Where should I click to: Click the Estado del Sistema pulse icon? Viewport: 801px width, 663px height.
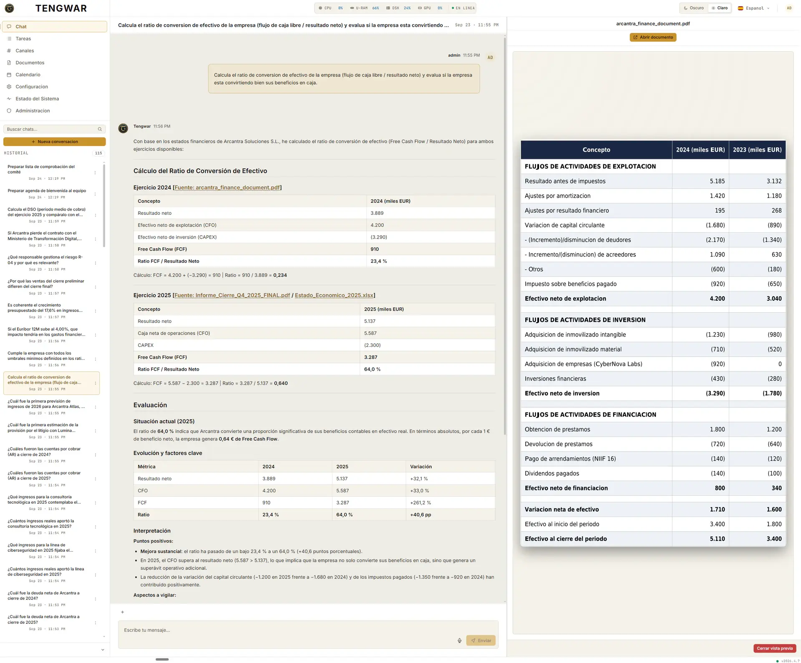click(9, 99)
